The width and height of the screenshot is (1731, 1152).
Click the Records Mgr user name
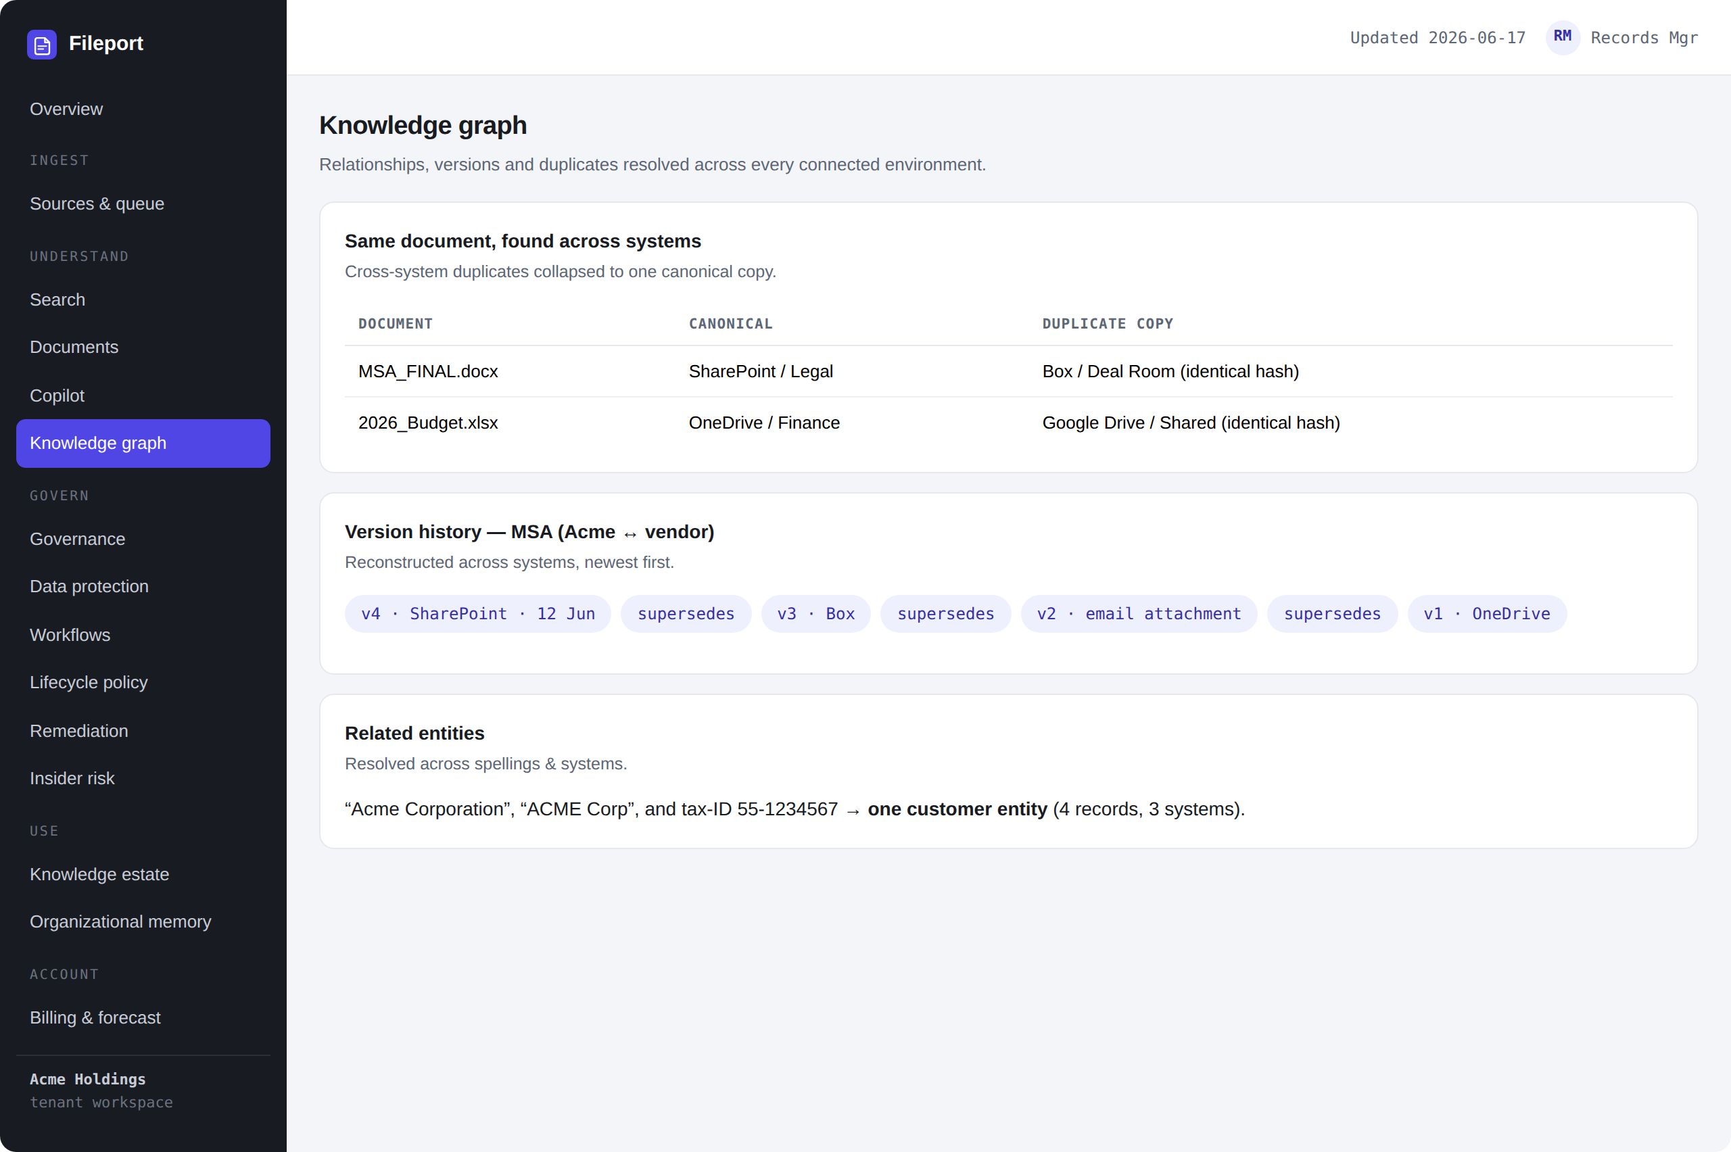coord(1644,37)
